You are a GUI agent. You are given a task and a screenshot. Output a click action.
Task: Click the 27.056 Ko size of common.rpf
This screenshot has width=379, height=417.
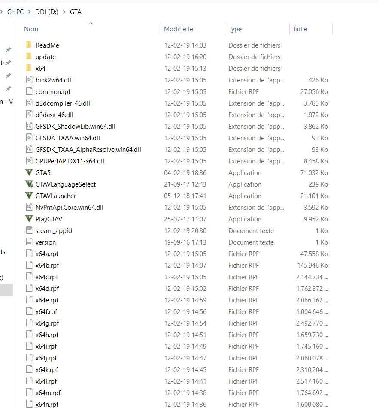pyautogui.click(x=314, y=92)
